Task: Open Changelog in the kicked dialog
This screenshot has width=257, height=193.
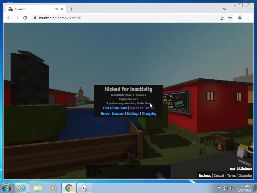Action: point(149,114)
